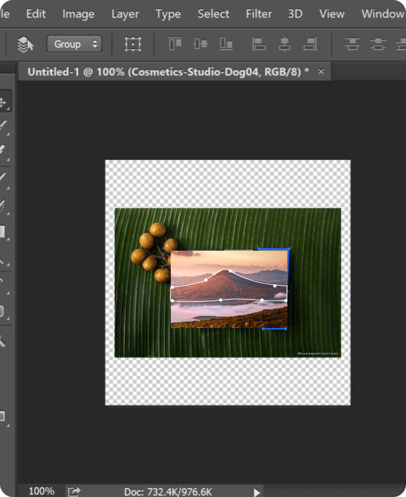Click Align Right Edges icon
Image resolution: width=406 pixels, height=497 pixels.
[310, 44]
